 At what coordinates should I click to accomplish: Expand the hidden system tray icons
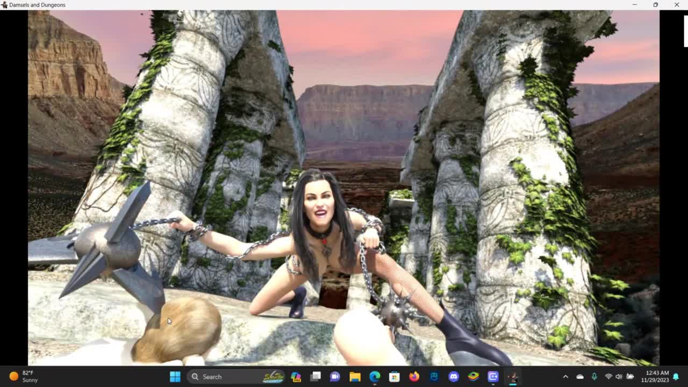[x=565, y=377]
